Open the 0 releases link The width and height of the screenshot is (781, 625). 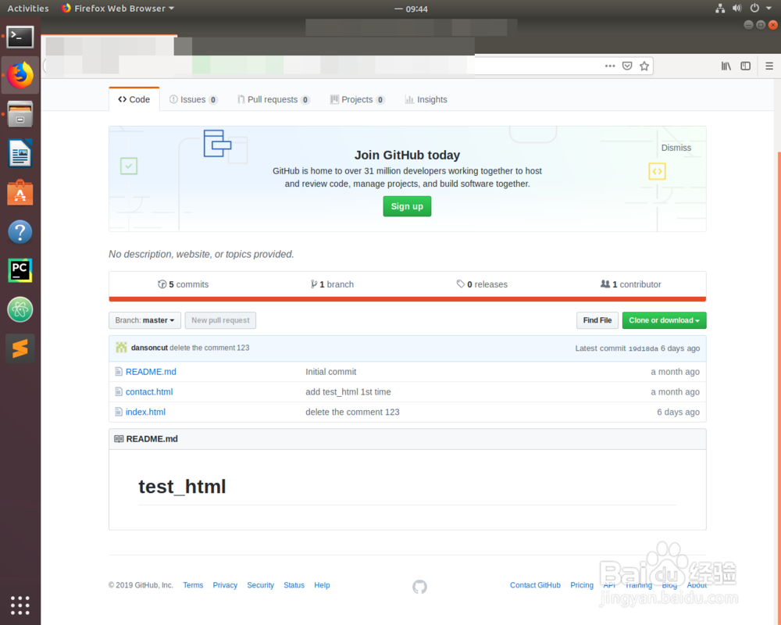[482, 284]
